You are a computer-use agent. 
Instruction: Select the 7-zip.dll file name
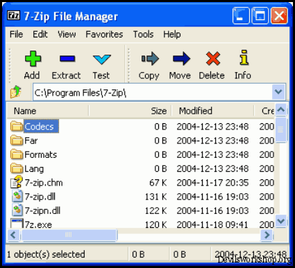pyautogui.click(x=40, y=197)
